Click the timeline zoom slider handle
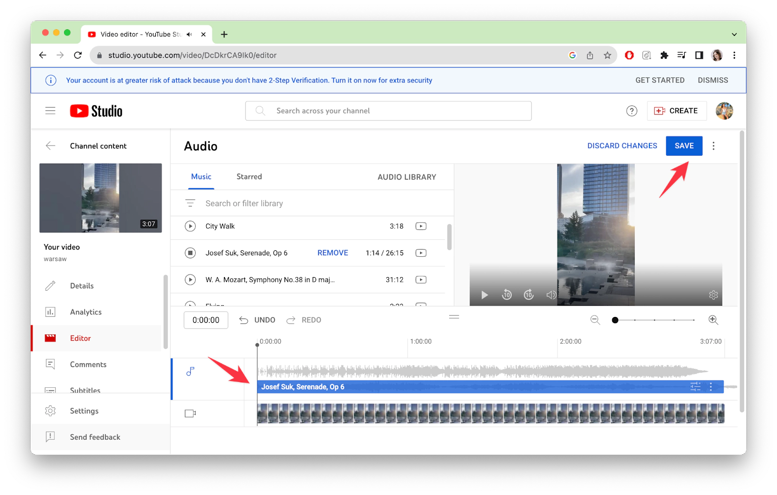The image size is (777, 495). (615, 320)
